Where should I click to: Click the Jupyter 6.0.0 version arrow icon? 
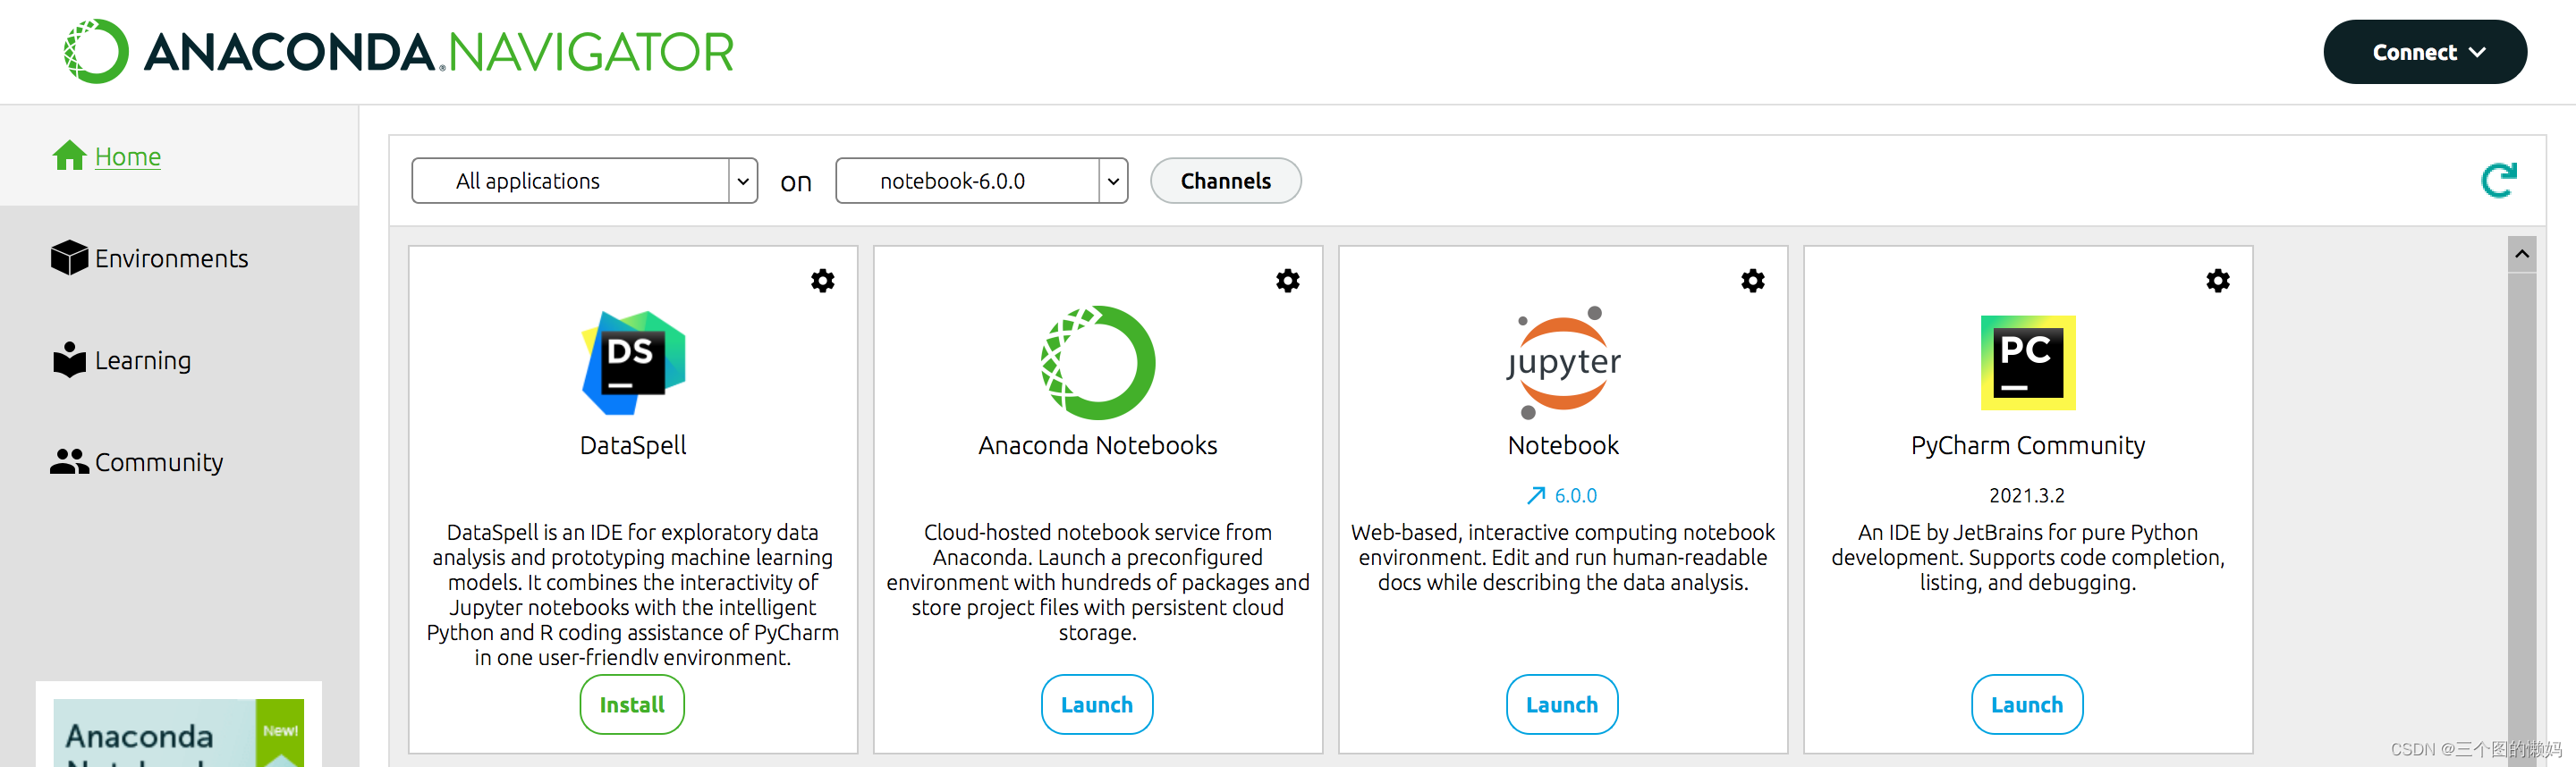1536,495
